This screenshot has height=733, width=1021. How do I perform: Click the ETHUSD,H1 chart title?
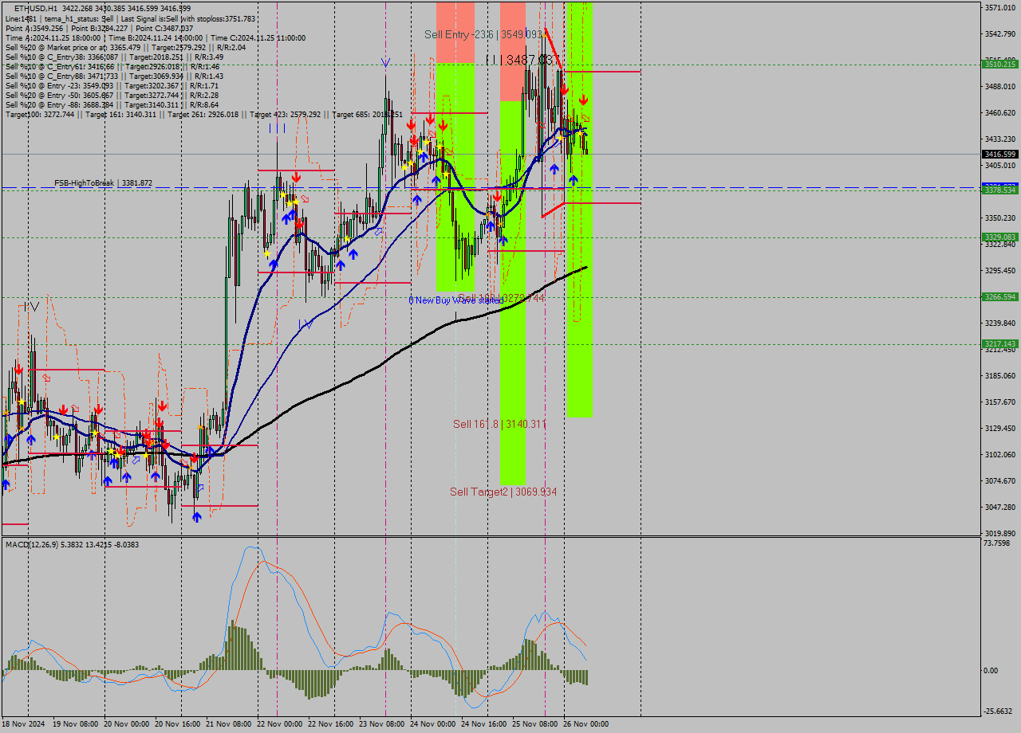(46, 8)
